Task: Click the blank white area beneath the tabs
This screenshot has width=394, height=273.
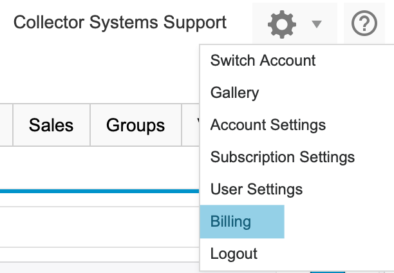Action: (x=97, y=167)
